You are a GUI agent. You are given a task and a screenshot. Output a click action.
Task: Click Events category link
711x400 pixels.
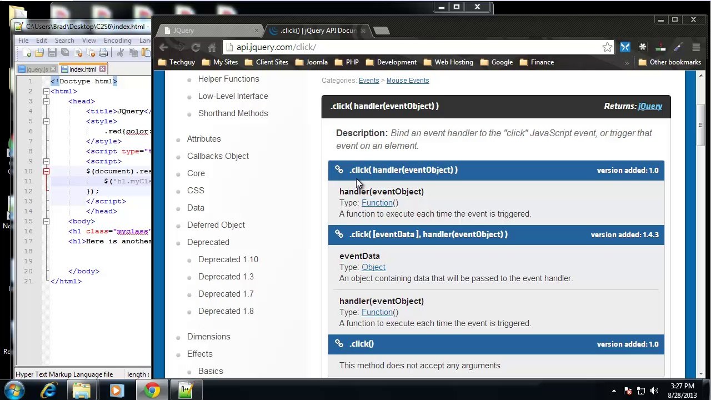(x=369, y=81)
